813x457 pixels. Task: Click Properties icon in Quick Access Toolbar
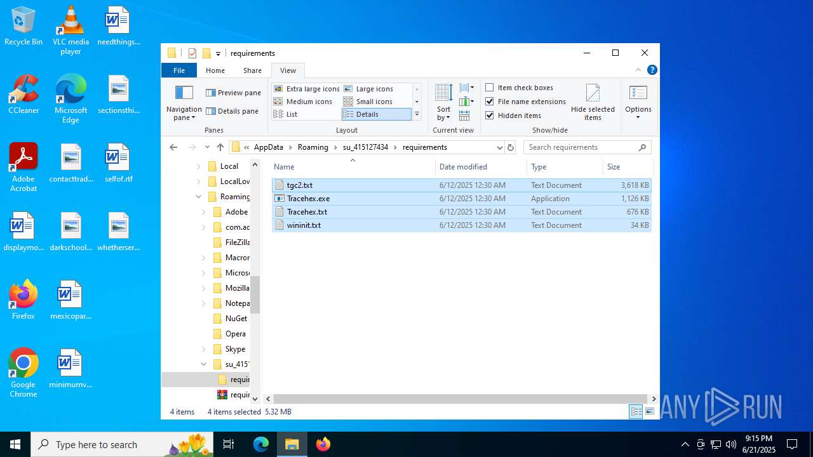coord(192,53)
